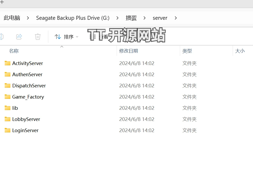Open the 排序 sort dropdown

click(x=66, y=37)
